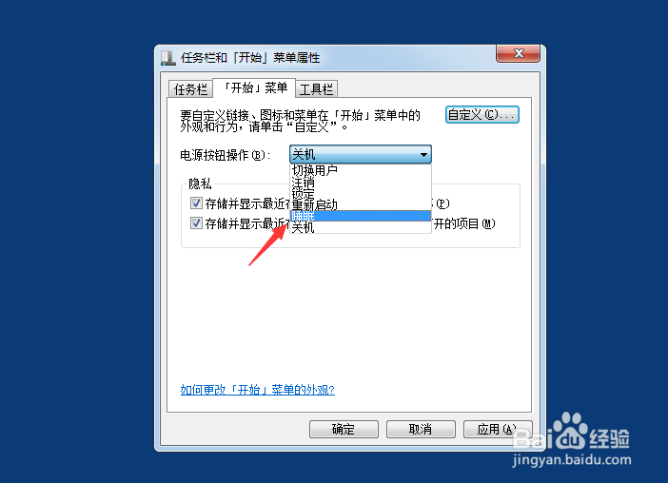This screenshot has height=483, width=668.
Task: Click the 关机 combo box field
Action: (361, 154)
